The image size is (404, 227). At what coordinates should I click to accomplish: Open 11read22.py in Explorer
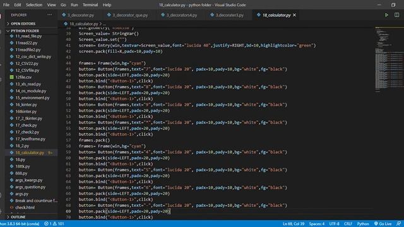pos(27,43)
